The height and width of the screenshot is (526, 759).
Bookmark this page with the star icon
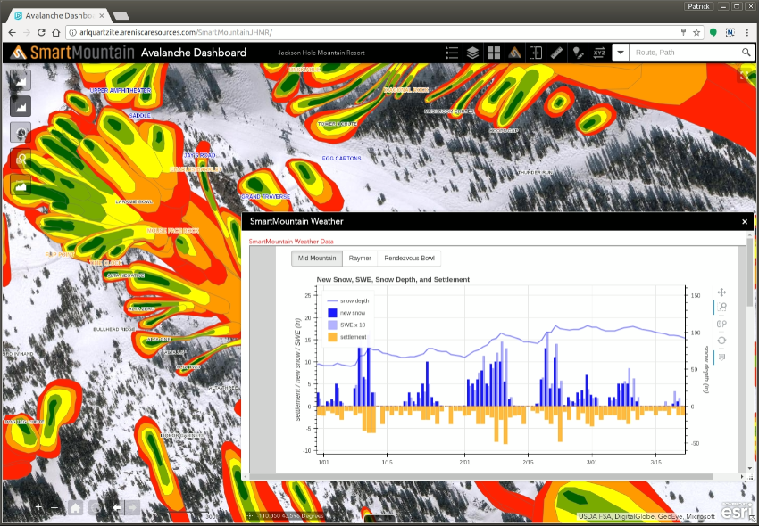tap(696, 32)
